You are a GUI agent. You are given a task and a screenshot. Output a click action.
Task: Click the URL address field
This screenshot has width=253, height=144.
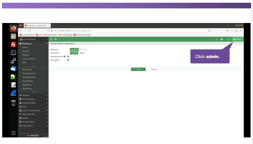[129, 31]
